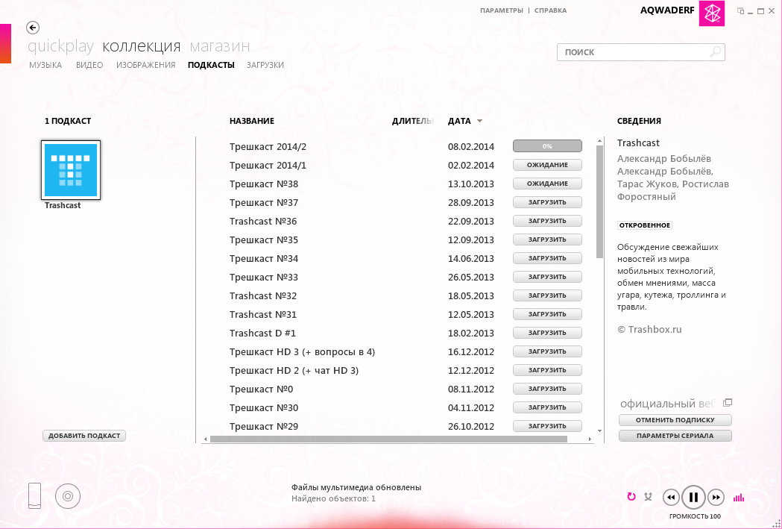Open коллекция section
This screenshot has height=529, width=782.
(141, 46)
